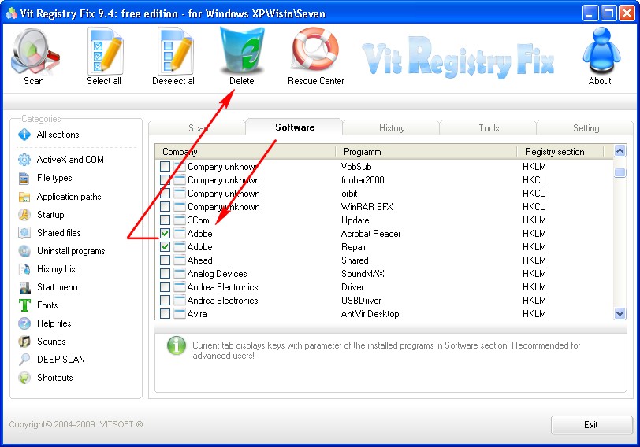Viewport: 640px width, 447px height.
Task: Close the Vit Registry Fix window
Action: 627,13
